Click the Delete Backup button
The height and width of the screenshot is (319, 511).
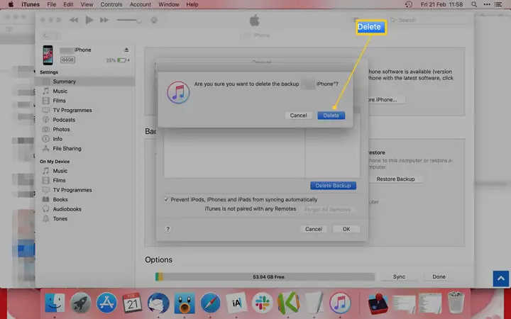click(333, 186)
